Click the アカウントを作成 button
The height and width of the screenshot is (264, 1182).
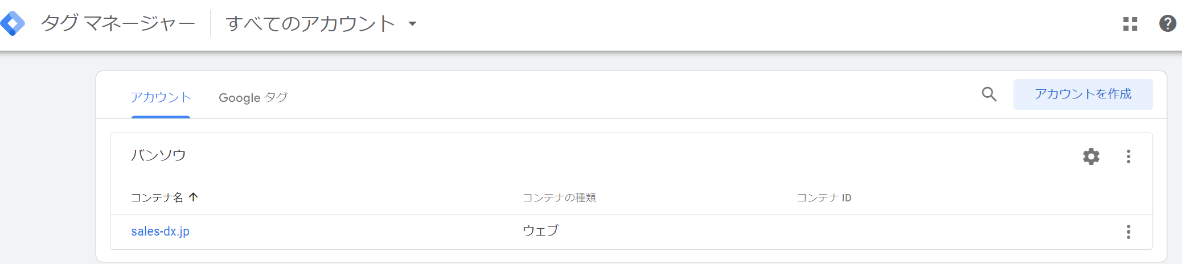(x=1083, y=94)
